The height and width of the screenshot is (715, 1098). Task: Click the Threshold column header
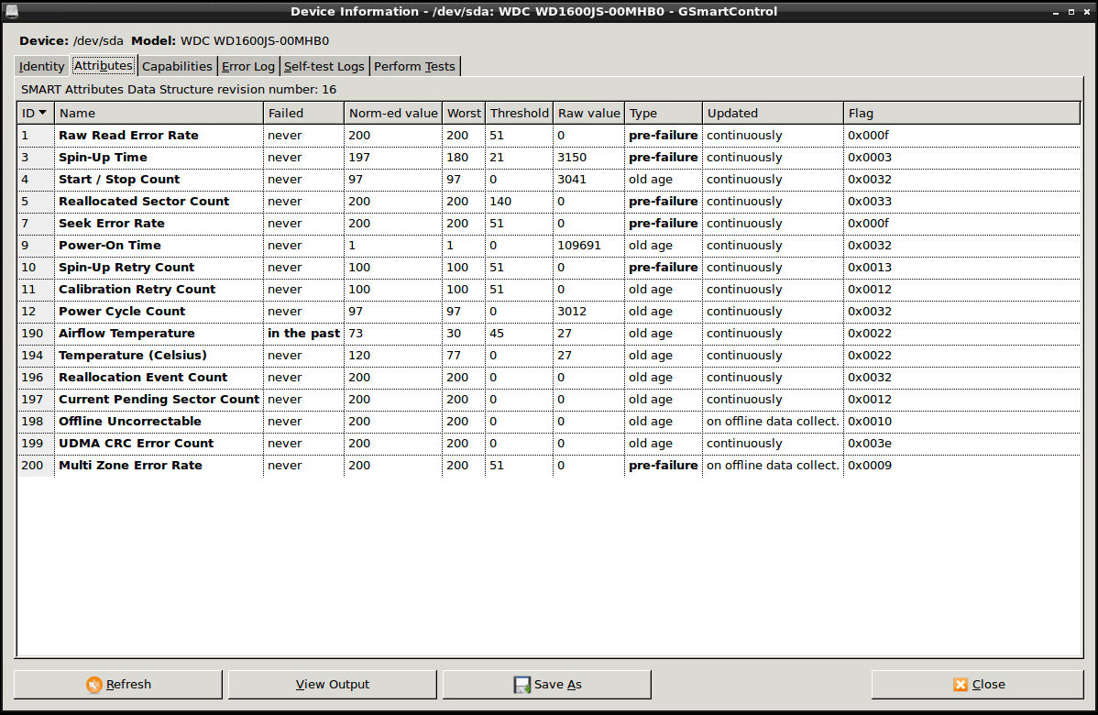(519, 113)
